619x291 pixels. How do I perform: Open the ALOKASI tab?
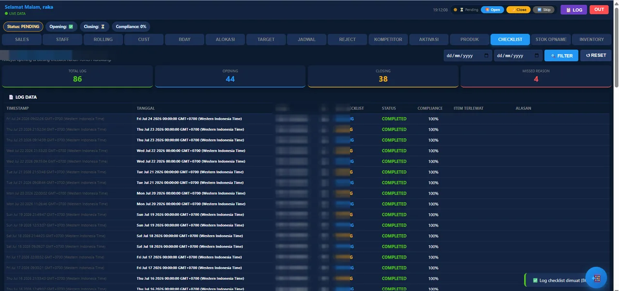coord(225,40)
